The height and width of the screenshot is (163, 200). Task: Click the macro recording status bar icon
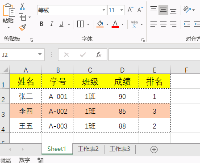point(40,160)
